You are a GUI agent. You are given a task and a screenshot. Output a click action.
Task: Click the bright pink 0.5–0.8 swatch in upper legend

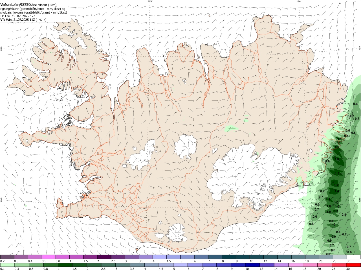(49, 257)
